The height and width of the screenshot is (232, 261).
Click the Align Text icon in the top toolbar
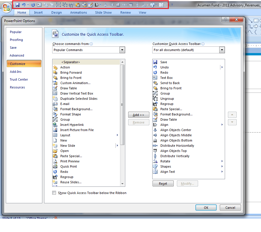[161, 5]
